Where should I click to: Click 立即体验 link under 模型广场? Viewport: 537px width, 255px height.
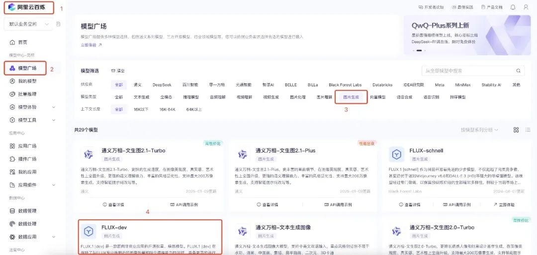coord(91,45)
